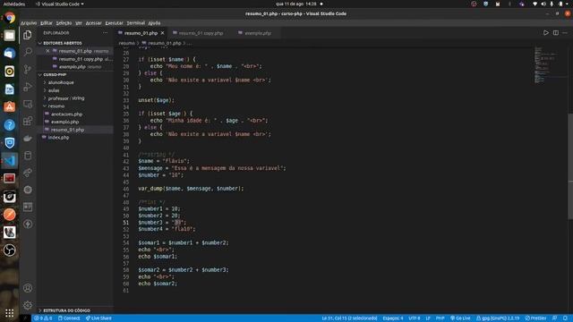Click the feedback icon in status bar
The image size is (573, 322).
pyautogui.click(x=555, y=318)
